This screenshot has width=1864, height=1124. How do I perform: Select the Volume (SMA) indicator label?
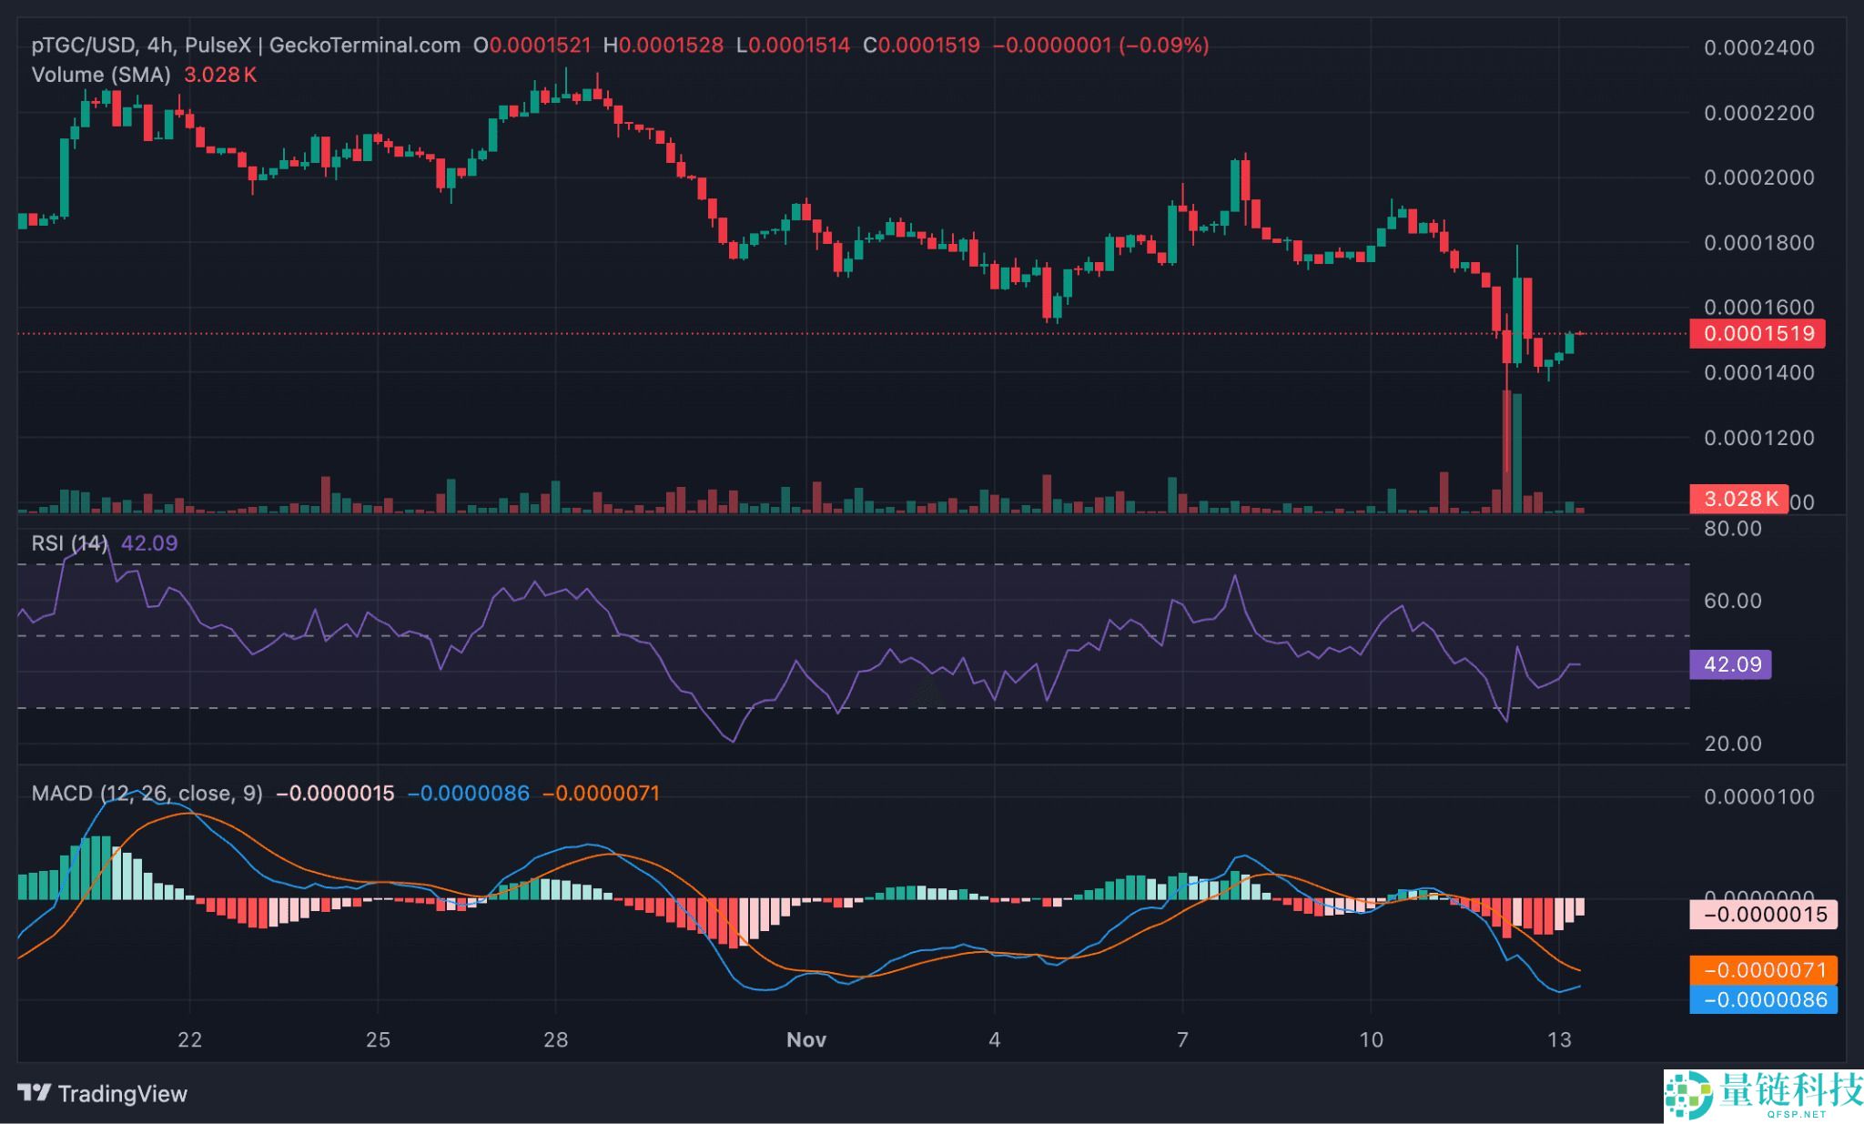pos(101,75)
